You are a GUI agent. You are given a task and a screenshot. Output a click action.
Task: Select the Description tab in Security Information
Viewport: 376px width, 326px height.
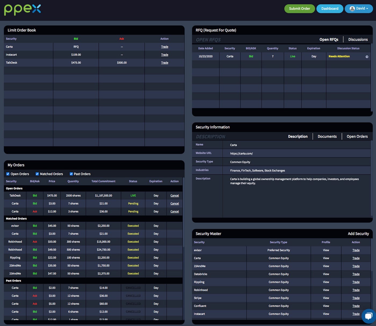click(298, 136)
